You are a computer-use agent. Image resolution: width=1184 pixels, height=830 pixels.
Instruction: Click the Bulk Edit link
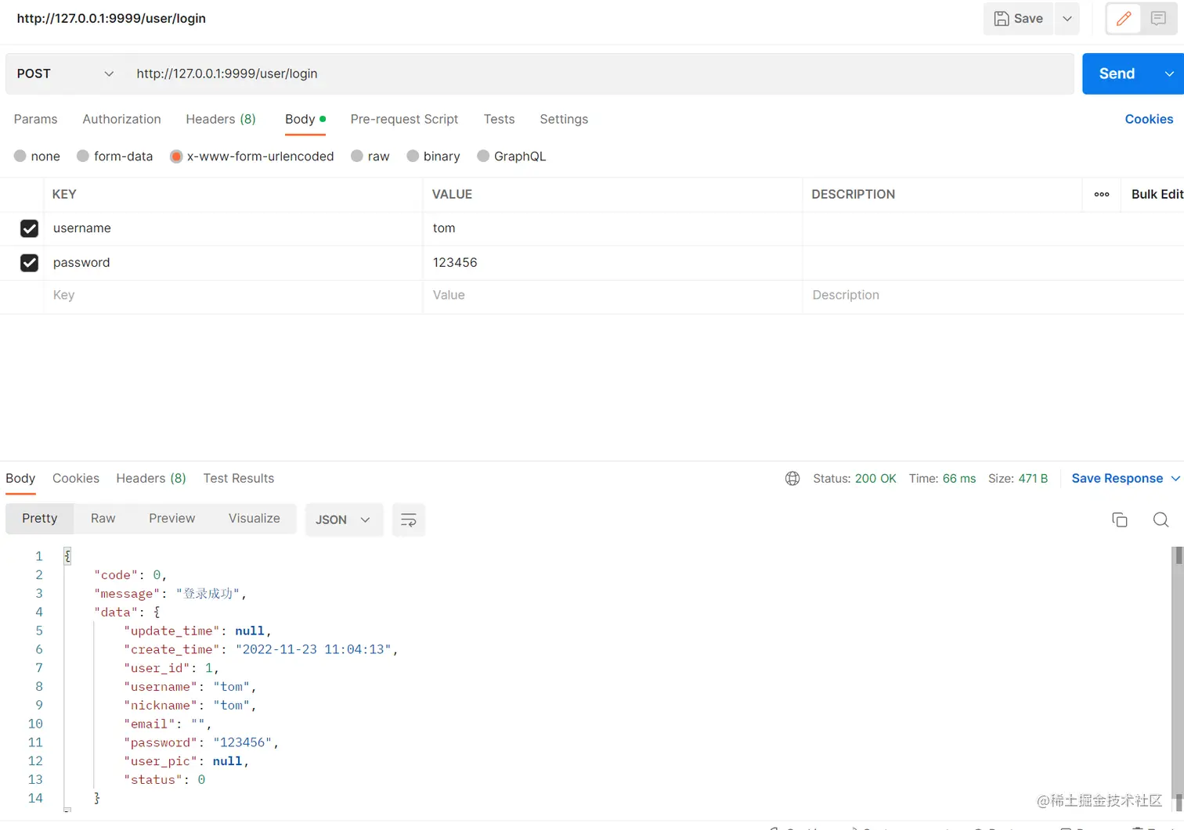[x=1157, y=195]
